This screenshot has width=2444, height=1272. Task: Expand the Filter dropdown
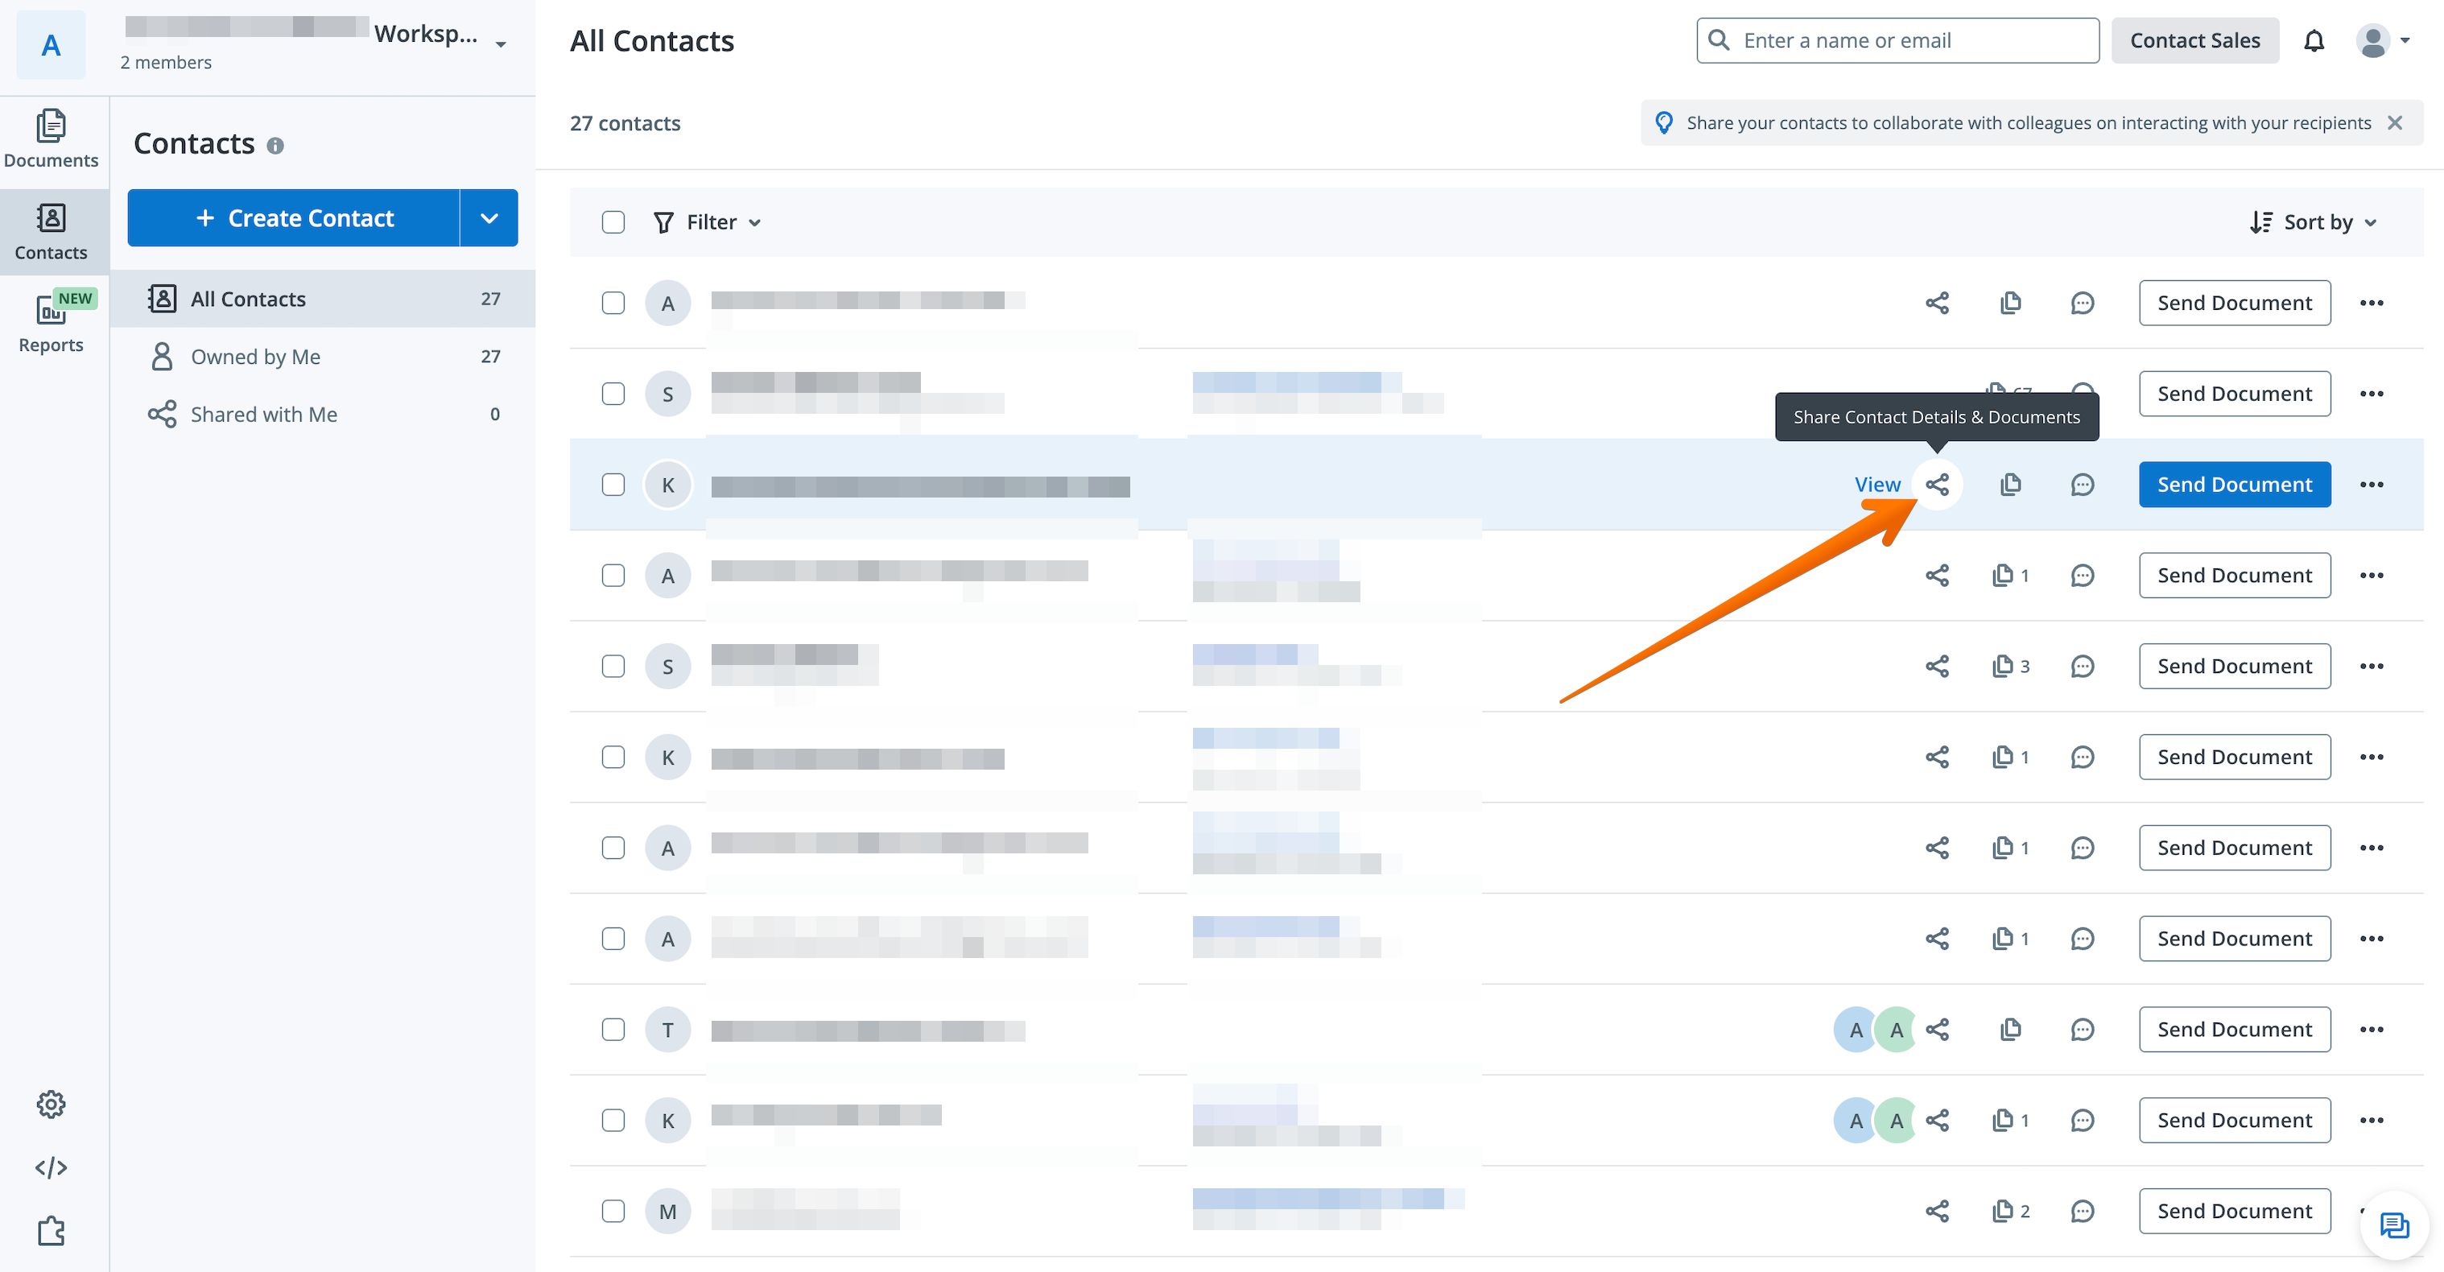coord(708,222)
